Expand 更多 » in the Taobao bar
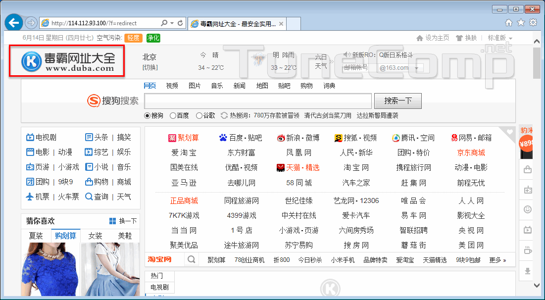 point(497,260)
